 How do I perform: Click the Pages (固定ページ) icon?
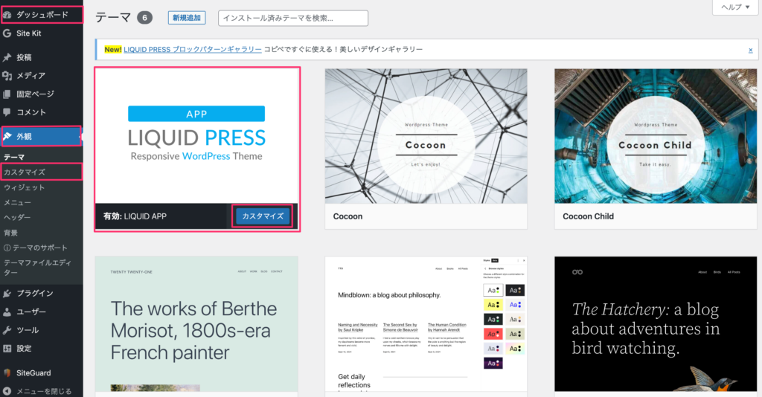point(7,94)
